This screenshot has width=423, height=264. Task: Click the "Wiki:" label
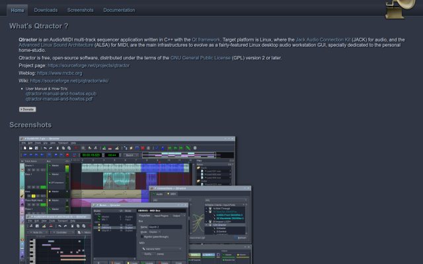point(24,81)
